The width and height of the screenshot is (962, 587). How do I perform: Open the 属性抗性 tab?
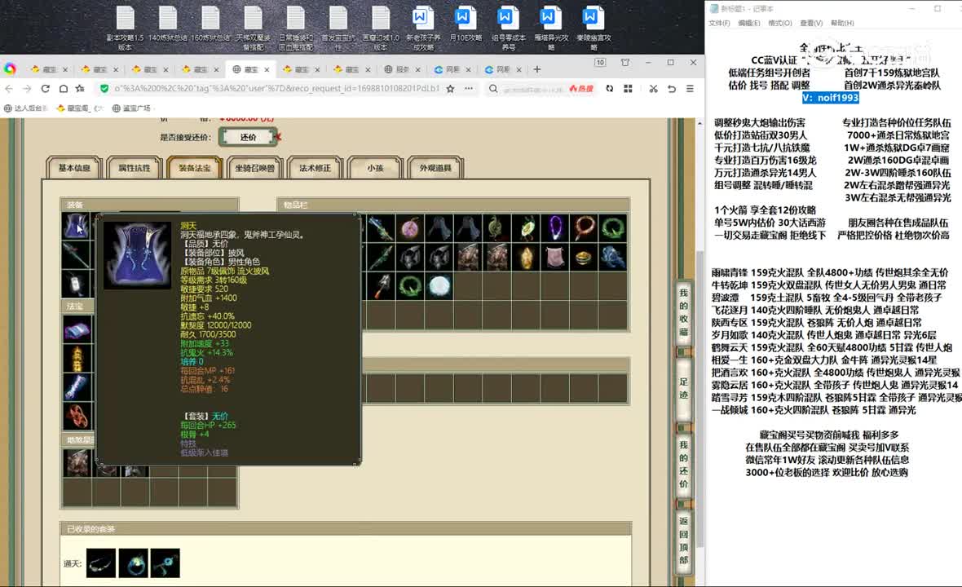[135, 168]
